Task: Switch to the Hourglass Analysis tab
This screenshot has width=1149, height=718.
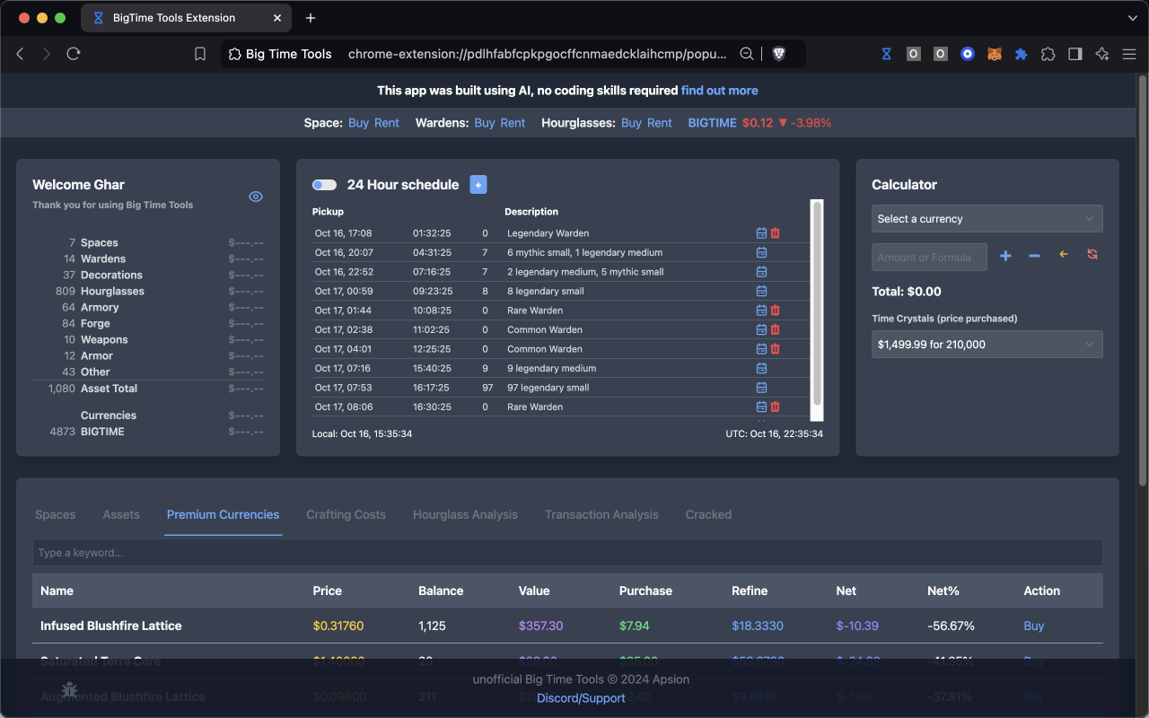Action: click(465, 514)
